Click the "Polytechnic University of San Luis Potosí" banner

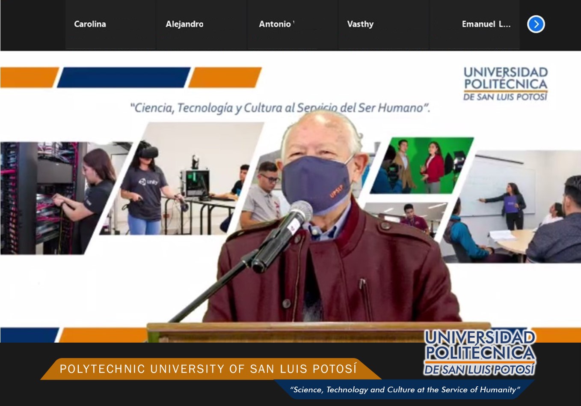pos(210,369)
